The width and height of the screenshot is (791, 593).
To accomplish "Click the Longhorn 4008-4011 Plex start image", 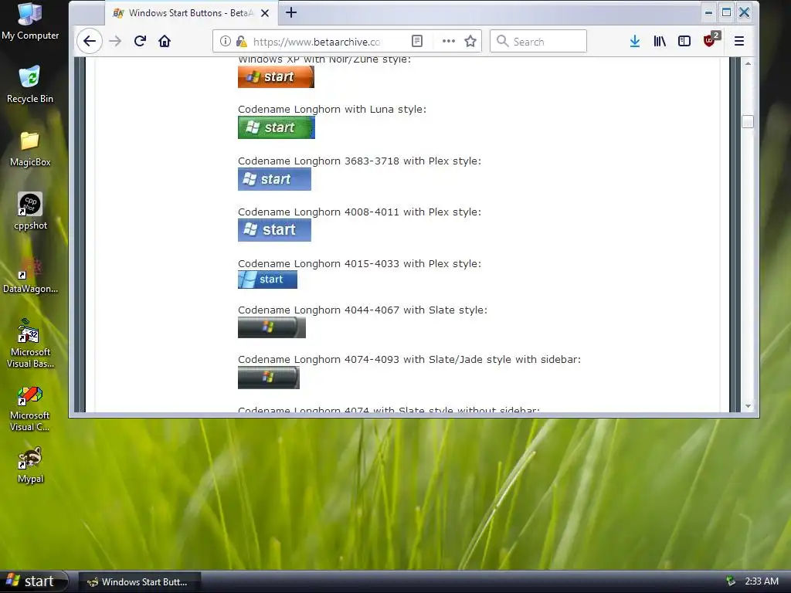I will [x=274, y=230].
